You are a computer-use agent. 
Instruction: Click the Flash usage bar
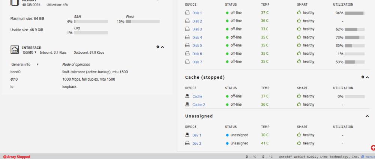(x=142, y=21)
